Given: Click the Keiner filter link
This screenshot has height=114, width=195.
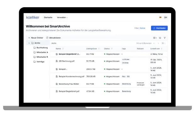Looking at the screenshot, I should pos(142,28).
